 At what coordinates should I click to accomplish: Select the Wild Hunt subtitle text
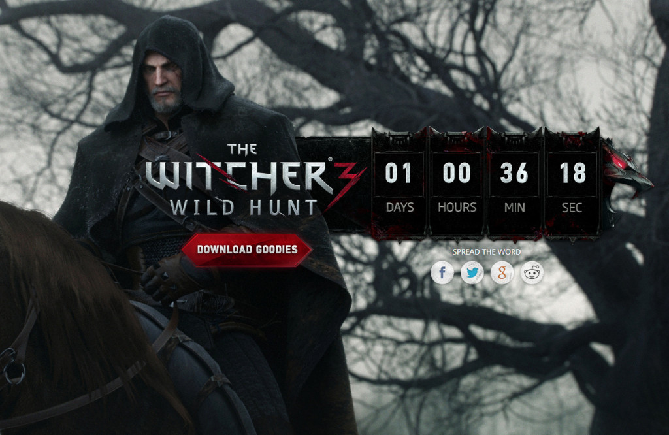(x=244, y=208)
